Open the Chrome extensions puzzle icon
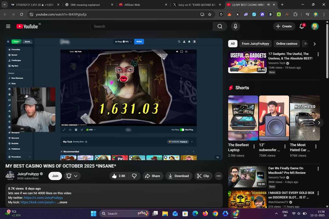The width and height of the screenshot is (329, 219). click(295, 14)
